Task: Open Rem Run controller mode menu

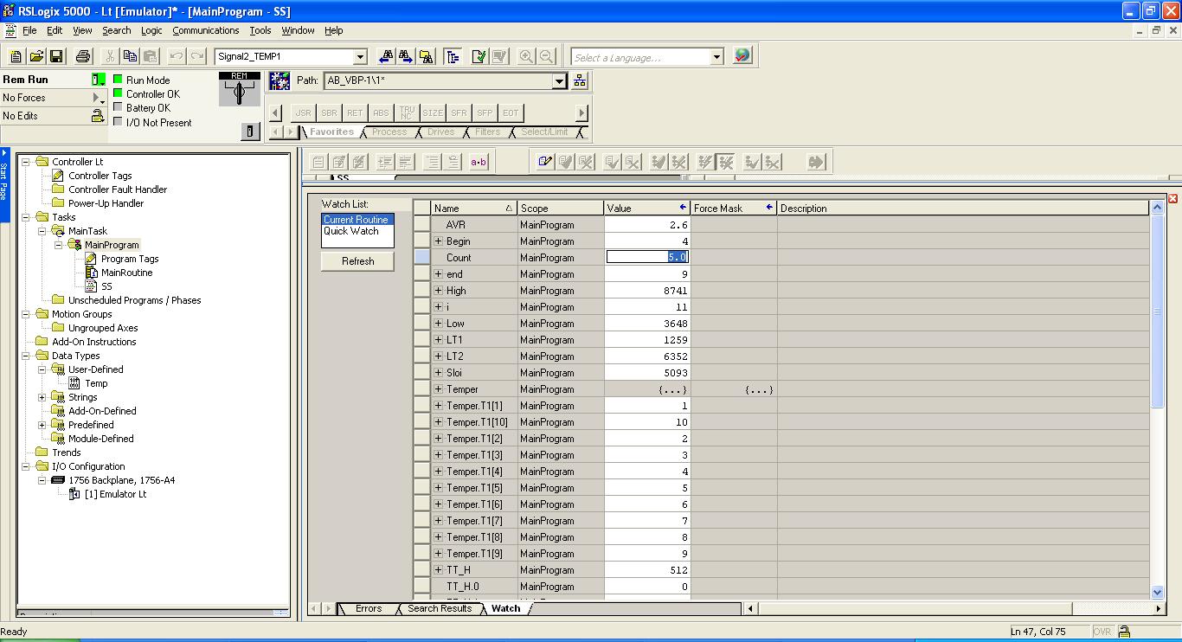Action: click(100, 80)
